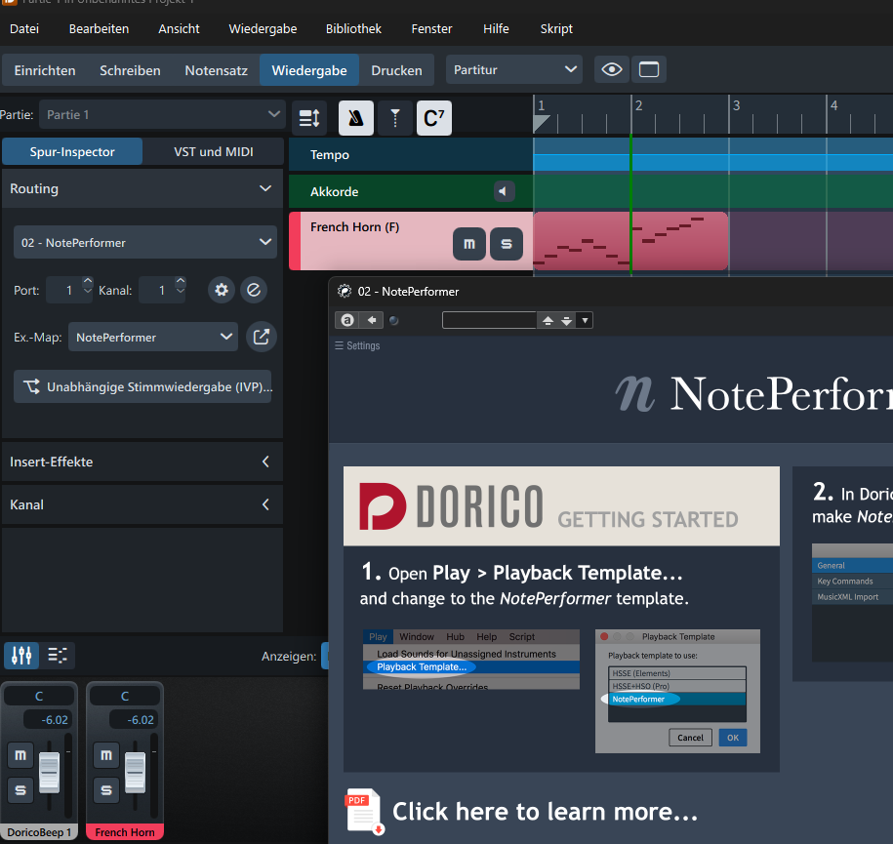Screen dimensions: 893x844
Task: Switch to Schreiben mode
Action: [x=130, y=70]
